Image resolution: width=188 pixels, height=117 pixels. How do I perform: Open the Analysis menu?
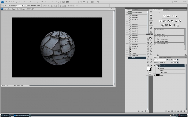[x=37, y=2]
